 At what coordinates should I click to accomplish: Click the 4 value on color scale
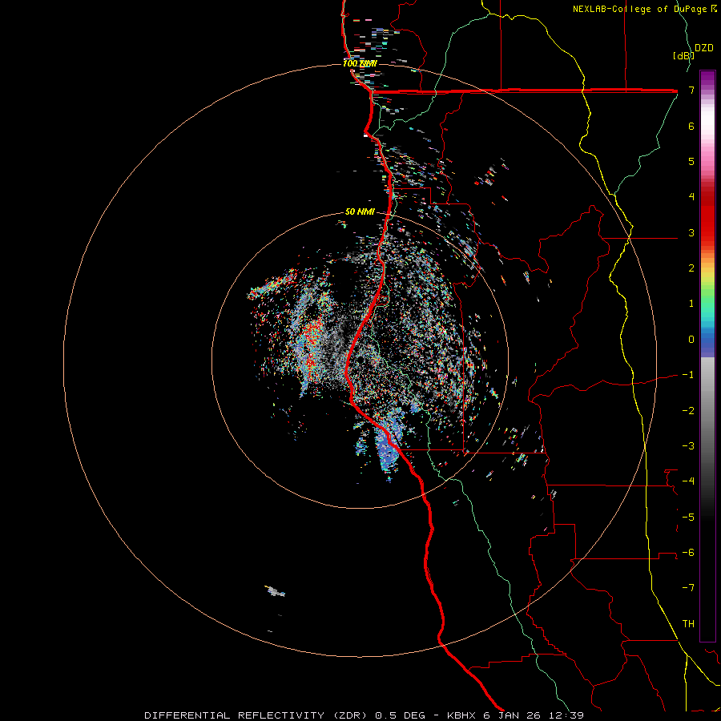click(691, 197)
